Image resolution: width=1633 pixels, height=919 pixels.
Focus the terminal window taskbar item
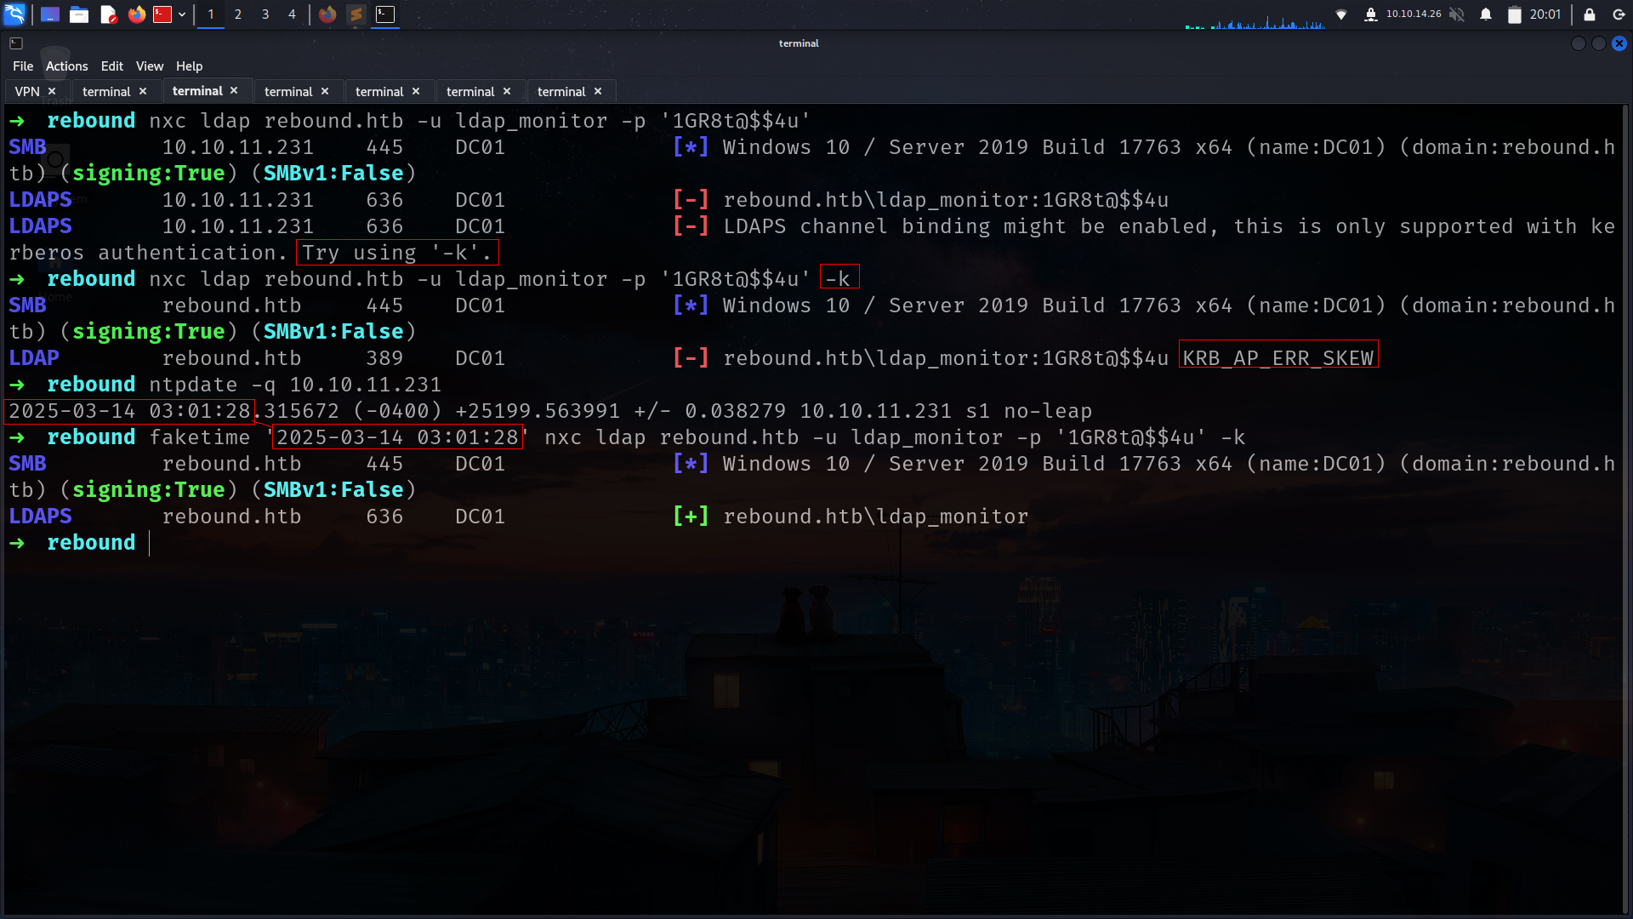pos(385,14)
